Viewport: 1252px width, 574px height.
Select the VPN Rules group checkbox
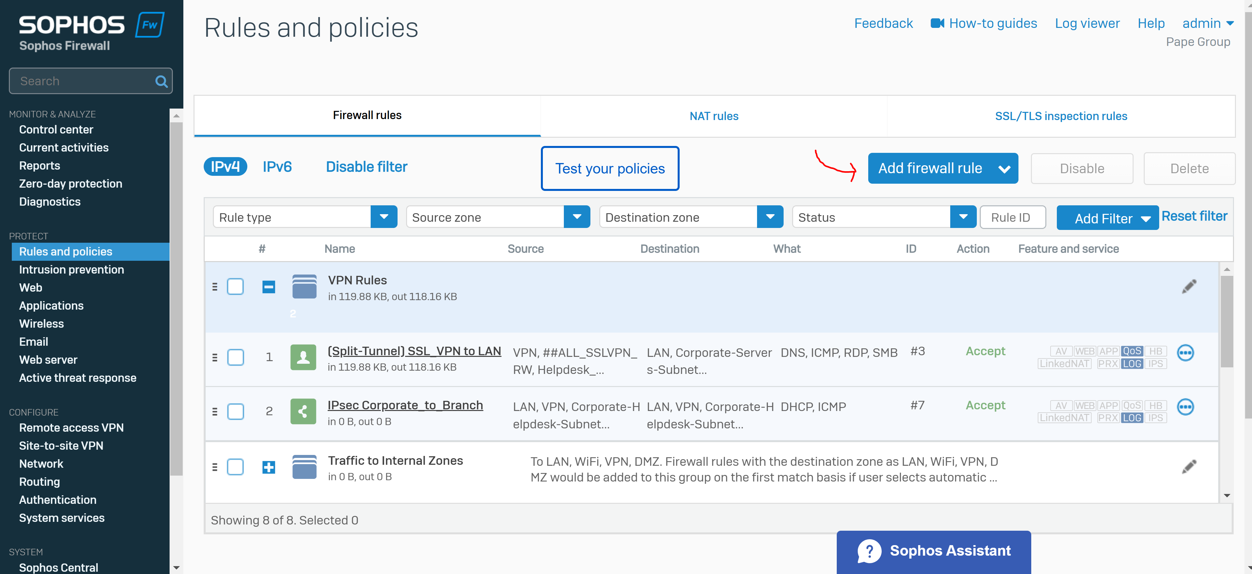pos(235,287)
